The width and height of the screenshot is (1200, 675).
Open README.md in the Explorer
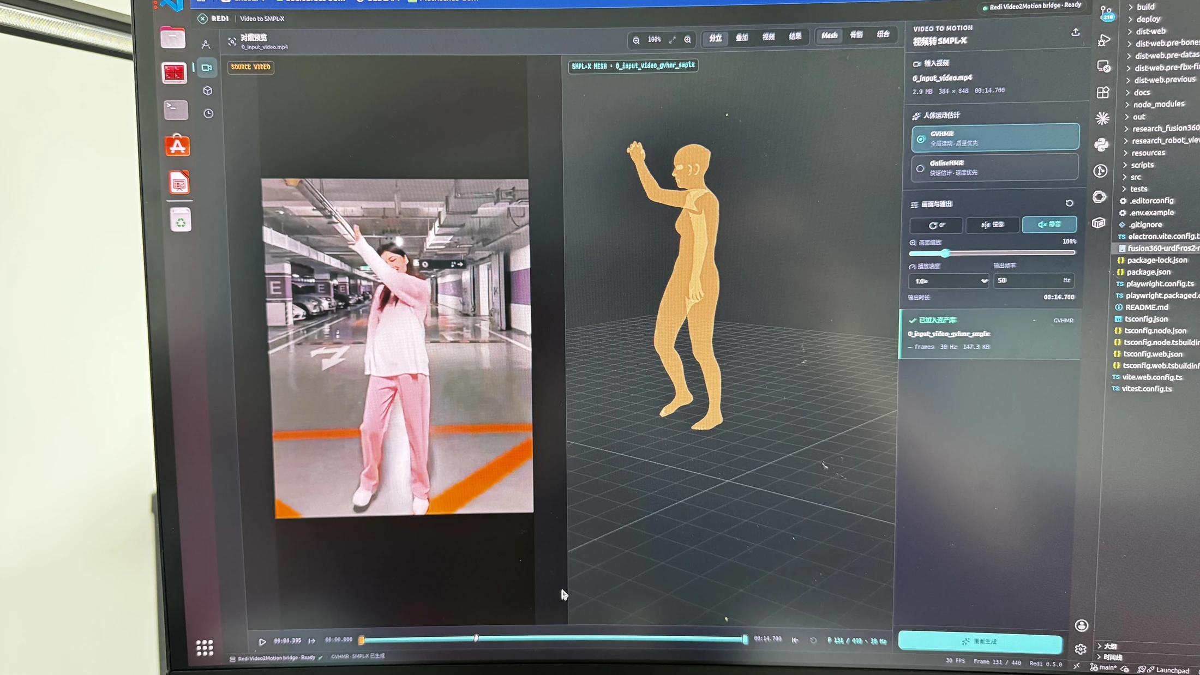pyautogui.click(x=1147, y=307)
